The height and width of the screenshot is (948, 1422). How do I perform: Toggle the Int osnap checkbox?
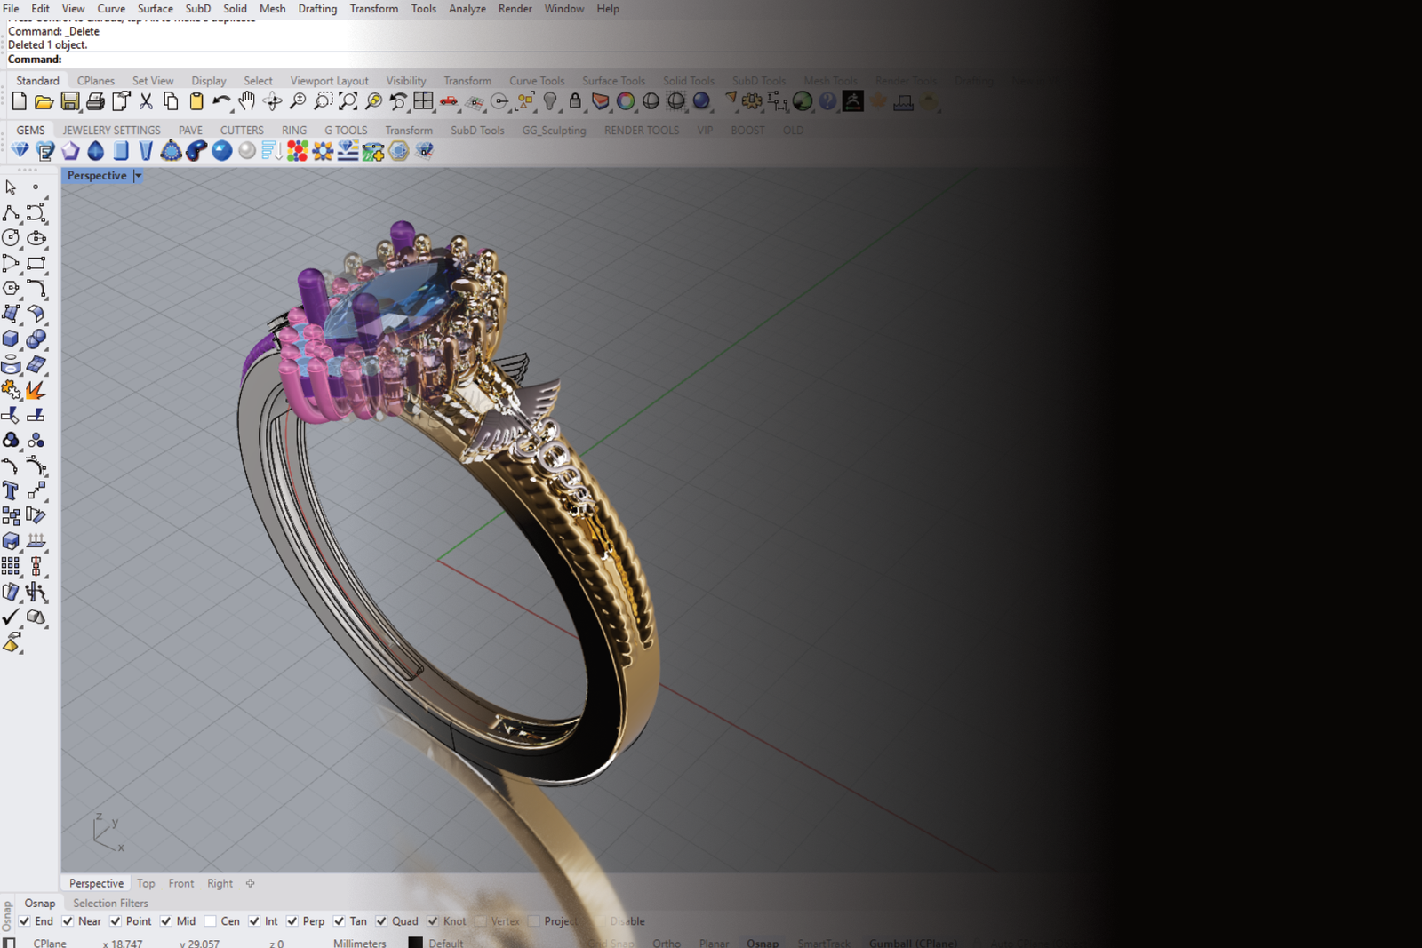click(x=253, y=921)
